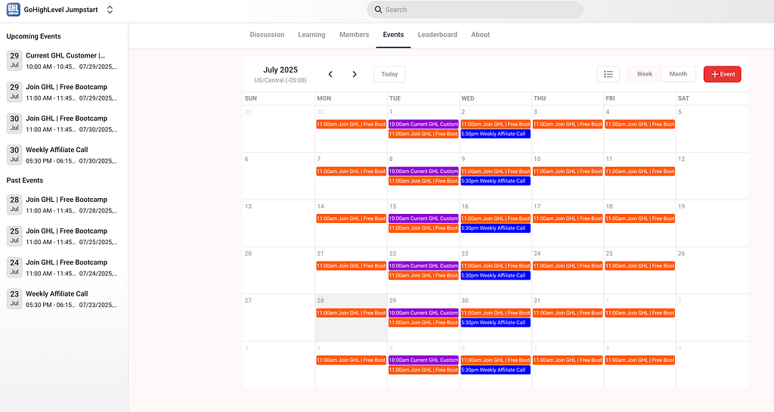Open Bootcamp event on Thursday July 31

(x=568, y=313)
